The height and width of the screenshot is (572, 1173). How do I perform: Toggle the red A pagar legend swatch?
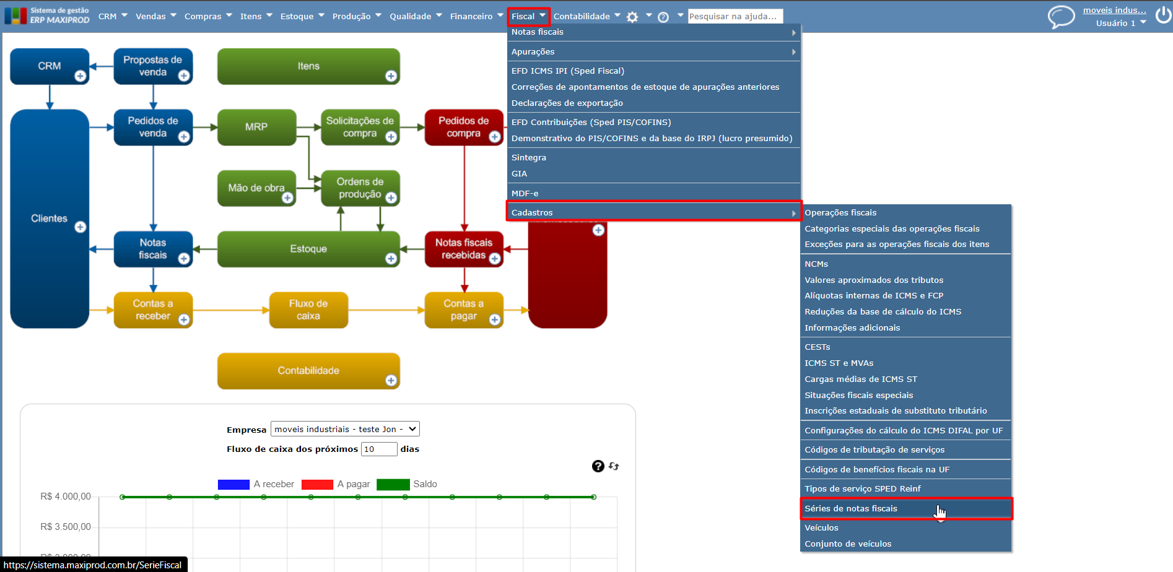(x=317, y=484)
